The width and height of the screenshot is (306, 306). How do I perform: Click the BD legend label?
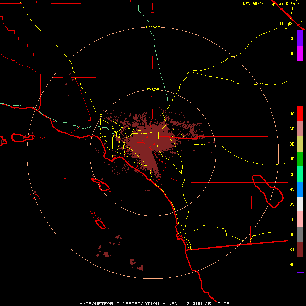[x=292, y=144]
